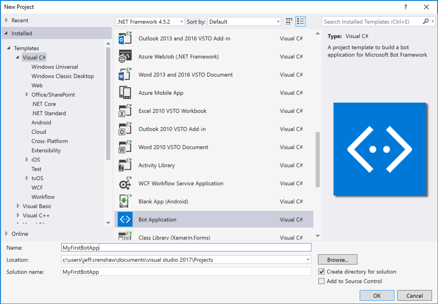The height and width of the screenshot is (304, 438).
Task: Expand the iOS tree node
Action: (x=27, y=159)
